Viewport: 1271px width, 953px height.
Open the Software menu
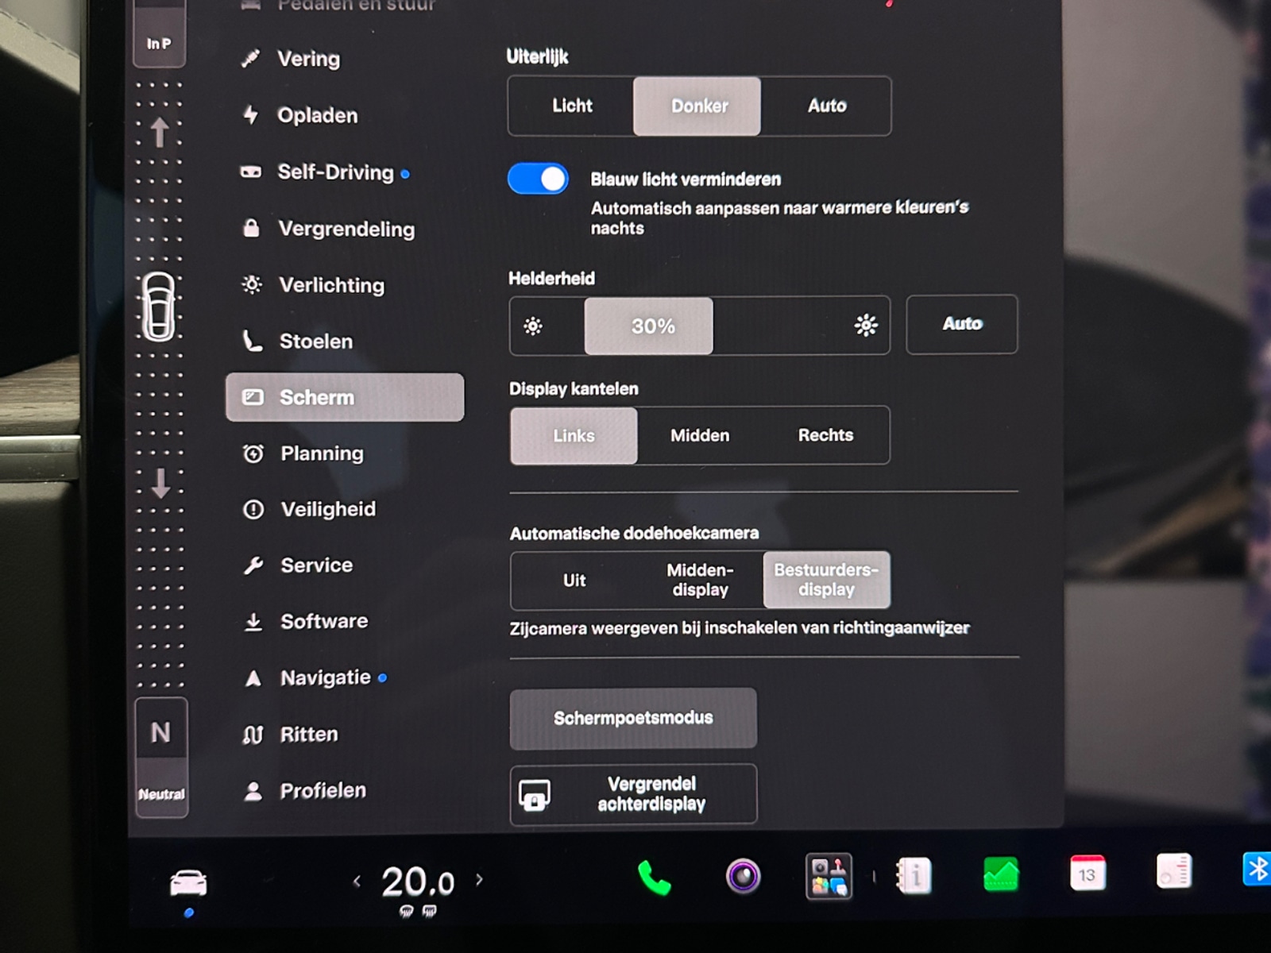306,621
